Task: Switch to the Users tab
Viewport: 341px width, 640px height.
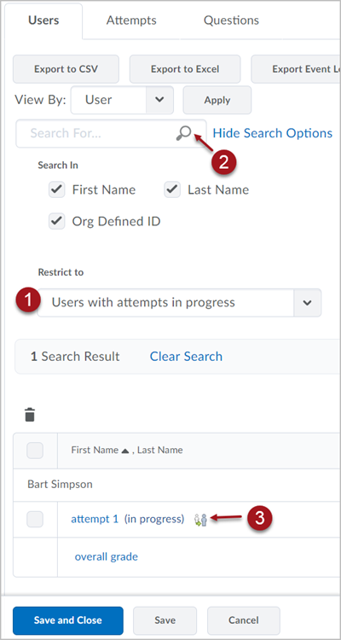Action: (43, 20)
